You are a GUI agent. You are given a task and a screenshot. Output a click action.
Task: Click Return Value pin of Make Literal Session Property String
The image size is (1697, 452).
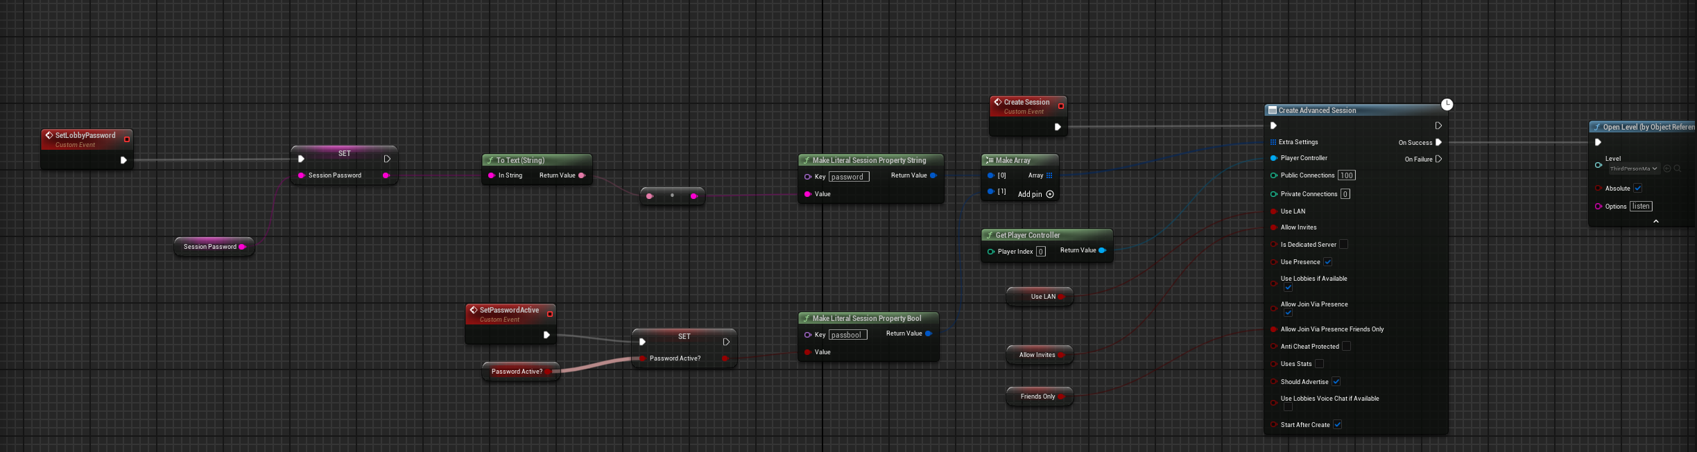pos(933,175)
